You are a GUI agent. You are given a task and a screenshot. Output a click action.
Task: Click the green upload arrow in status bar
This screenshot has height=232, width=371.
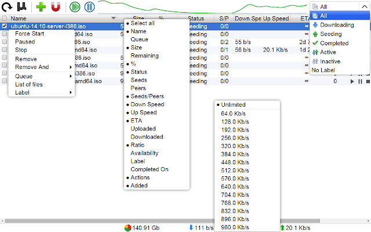point(282,228)
